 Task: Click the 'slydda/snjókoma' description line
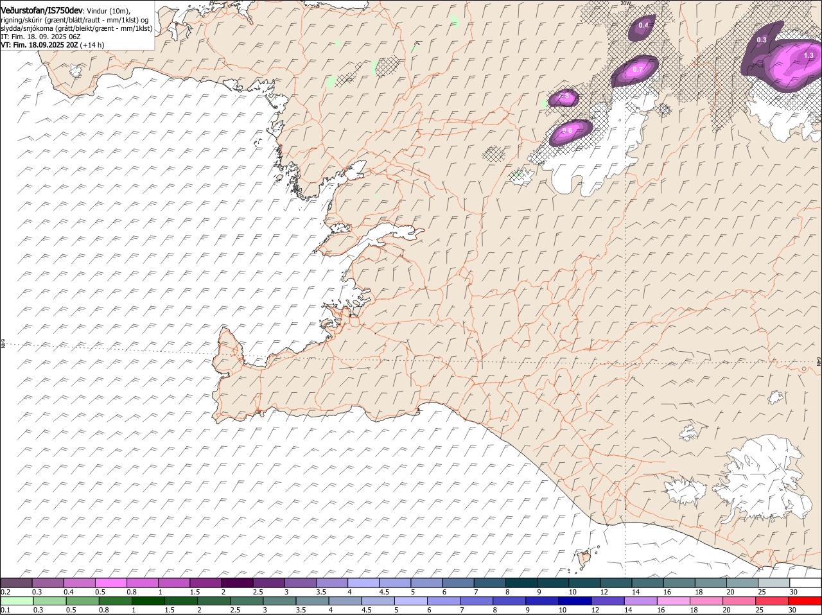(76, 28)
